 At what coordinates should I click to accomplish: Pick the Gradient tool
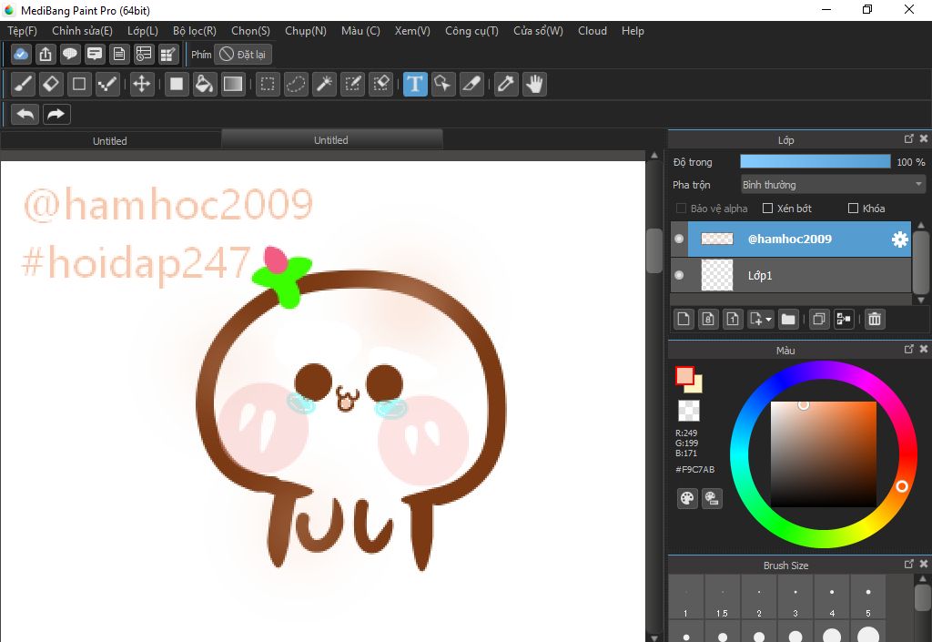pyautogui.click(x=233, y=85)
